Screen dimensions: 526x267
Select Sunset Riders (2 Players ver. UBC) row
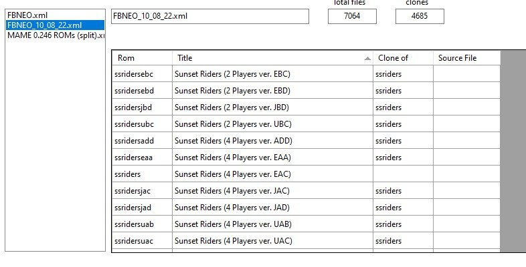306,124
